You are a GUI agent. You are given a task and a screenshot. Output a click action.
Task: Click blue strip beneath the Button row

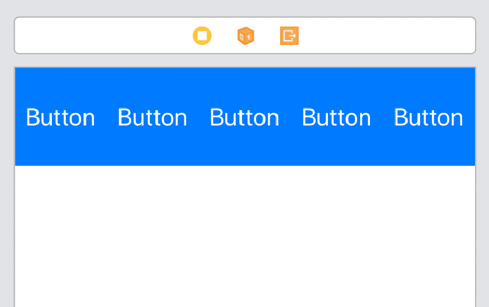245,151
